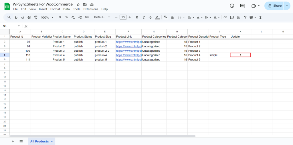Click the move to folder icon
The image size is (293, 145).
[x=85, y=5]
